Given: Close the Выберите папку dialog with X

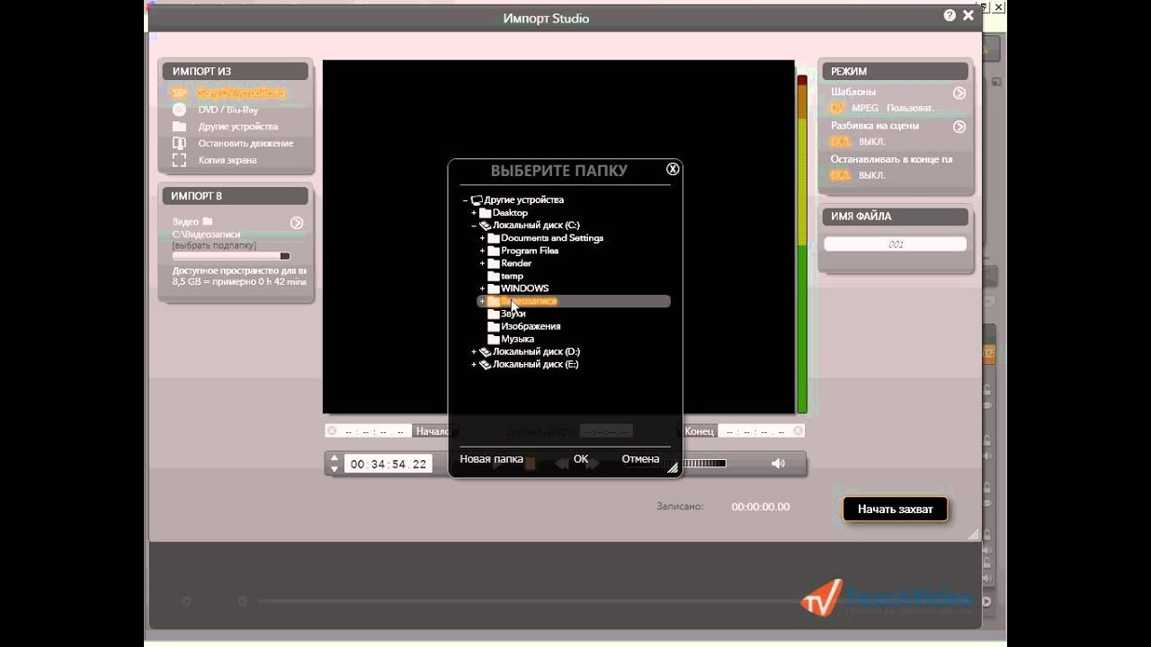Looking at the screenshot, I should click(x=673, y=169).
